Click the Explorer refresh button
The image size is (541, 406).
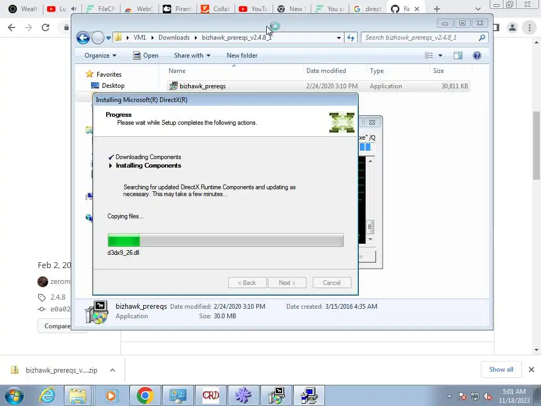pos(351,38)
